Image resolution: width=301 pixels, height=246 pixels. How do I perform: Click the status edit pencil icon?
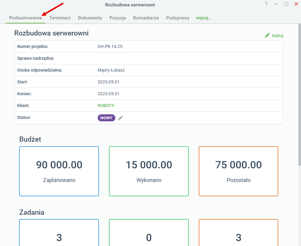click(x=120, y=118)
